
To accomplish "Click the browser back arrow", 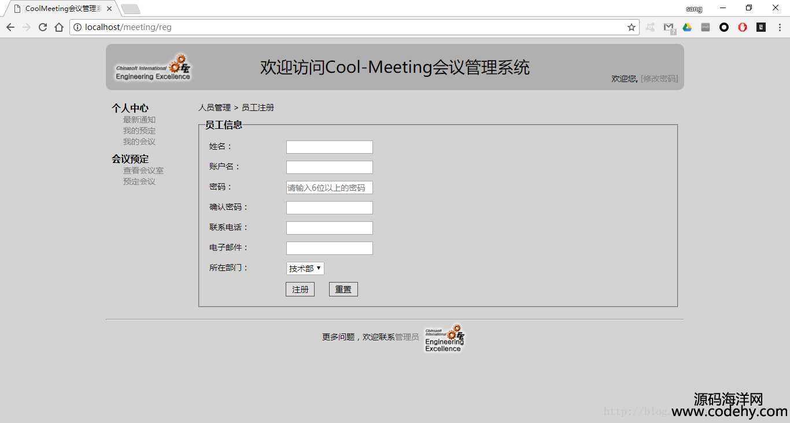I will [10, 27].
